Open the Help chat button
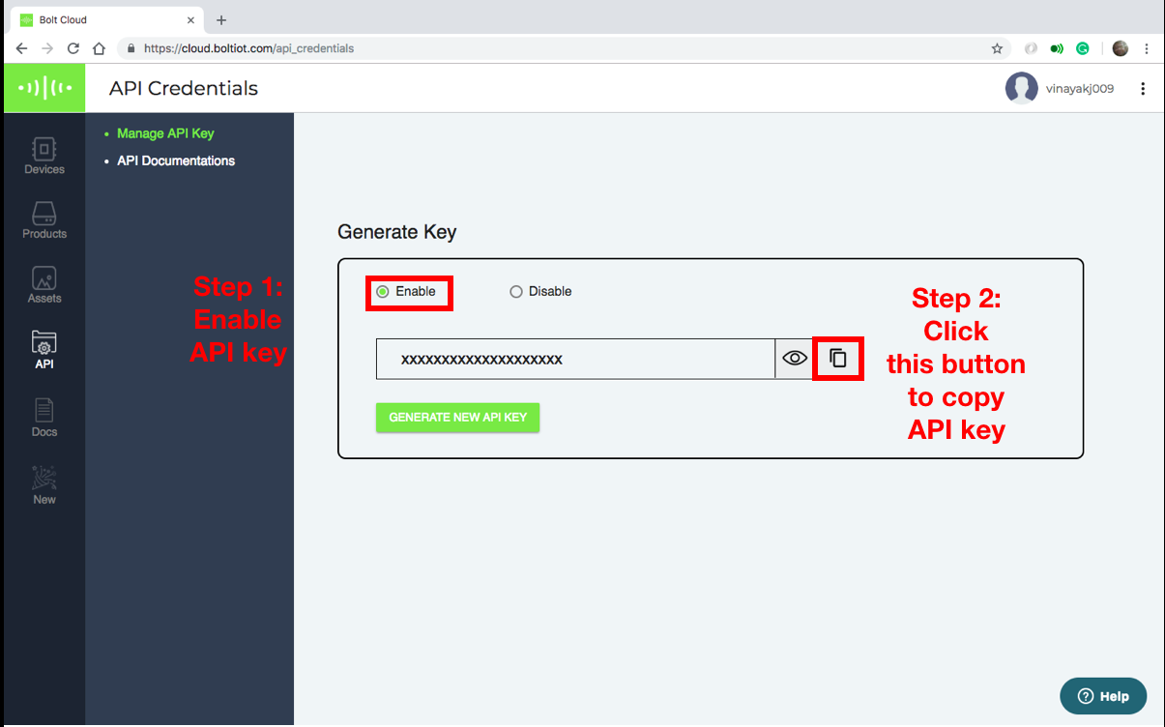This screenshot has width=1165, height=727. (1103, 696)
